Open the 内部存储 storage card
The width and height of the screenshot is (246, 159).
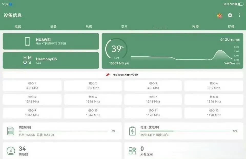coord(62,131)
